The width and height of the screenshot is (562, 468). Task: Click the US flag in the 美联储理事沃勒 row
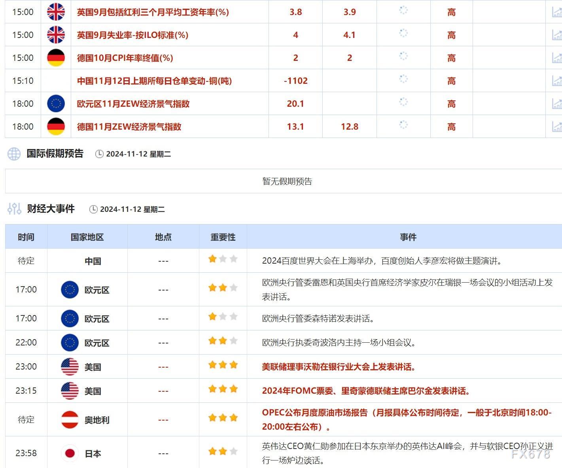[x=70, y=366]
